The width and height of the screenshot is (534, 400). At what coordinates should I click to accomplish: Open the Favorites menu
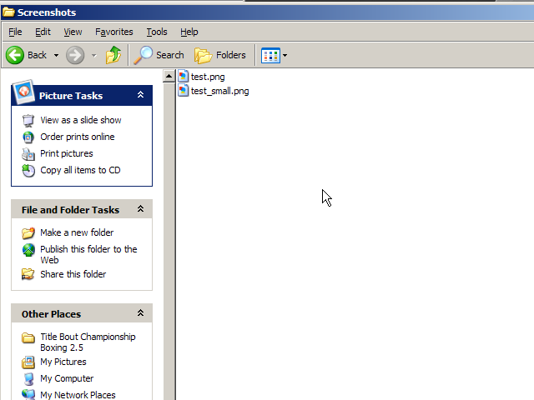114,32
